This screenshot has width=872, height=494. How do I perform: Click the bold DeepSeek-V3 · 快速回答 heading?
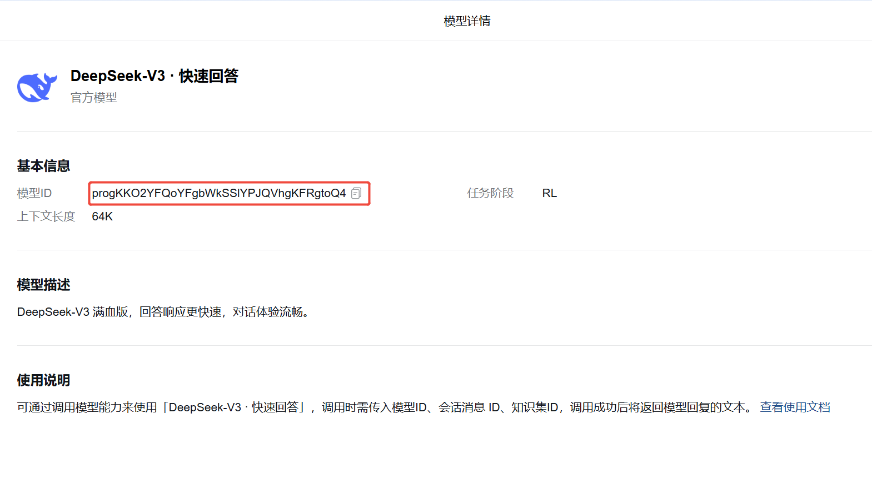click(x=154, y=76)
